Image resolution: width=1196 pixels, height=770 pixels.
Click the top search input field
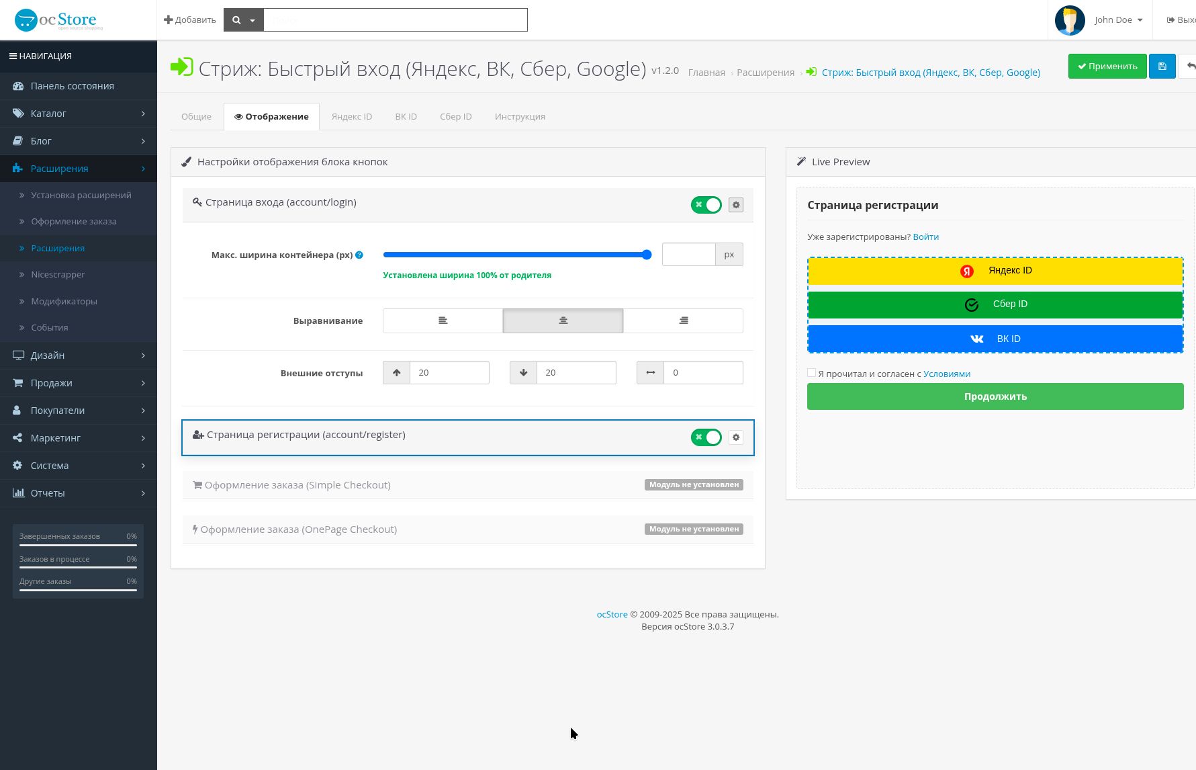point(396,20)
